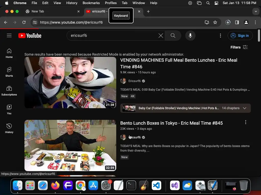
Task: Open History in the sidebar
Action: 9,128
